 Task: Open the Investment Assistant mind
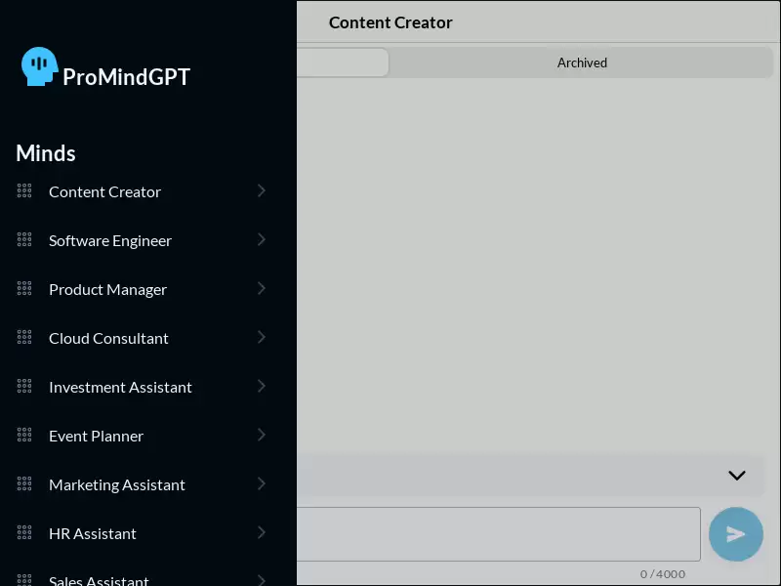(x=120, y=387)
